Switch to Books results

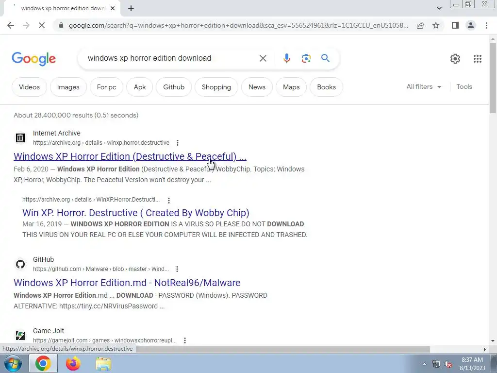[326, 87]
